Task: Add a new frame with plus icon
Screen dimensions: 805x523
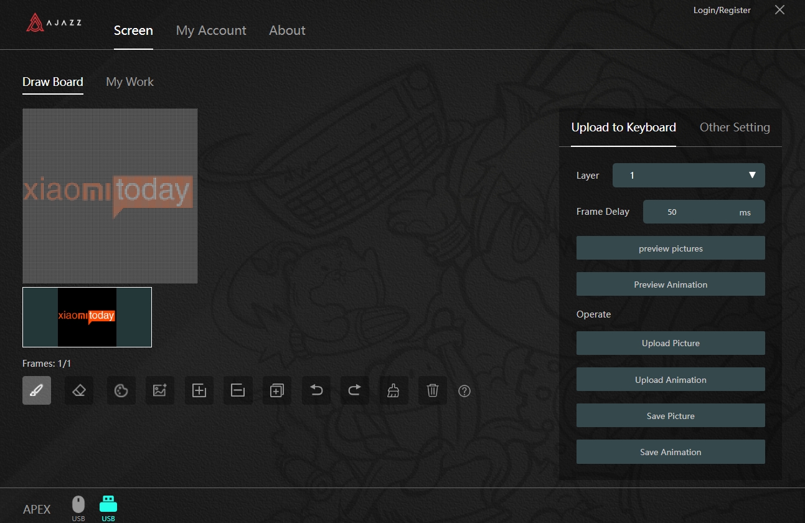Action: (x=199, y=390)
